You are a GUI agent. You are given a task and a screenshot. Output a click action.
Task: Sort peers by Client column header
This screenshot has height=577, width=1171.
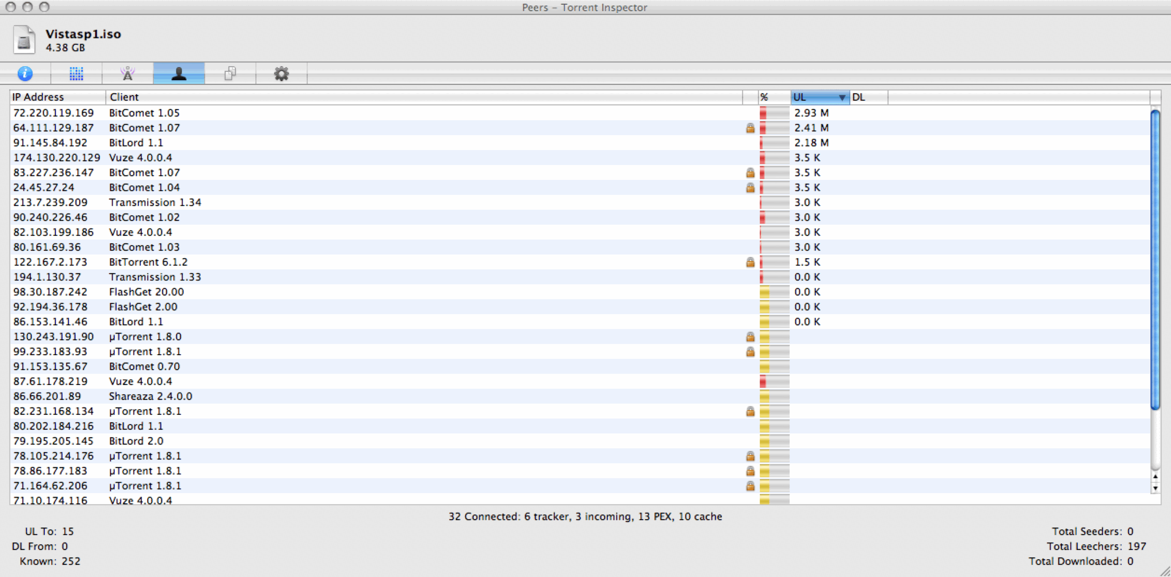tap(424, 97)
